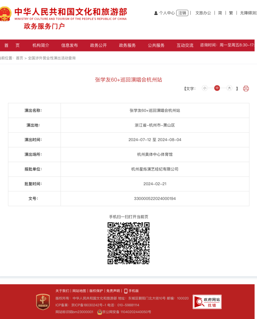Viewport: 257px width, 319px height.
Task: Click the 文号 row label
Action: (33, 198)
